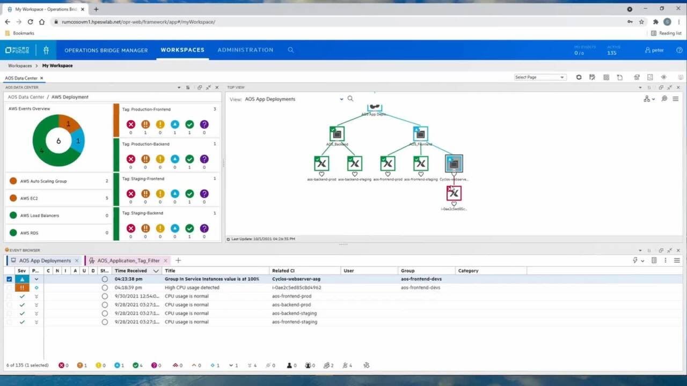687x386 pixels.
Task: Tick the checkbox for the aos-frontend-prod event
Action: (x=9, y=296)
